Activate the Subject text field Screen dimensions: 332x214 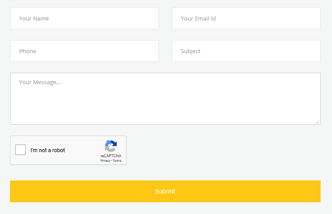pos(246,51)
